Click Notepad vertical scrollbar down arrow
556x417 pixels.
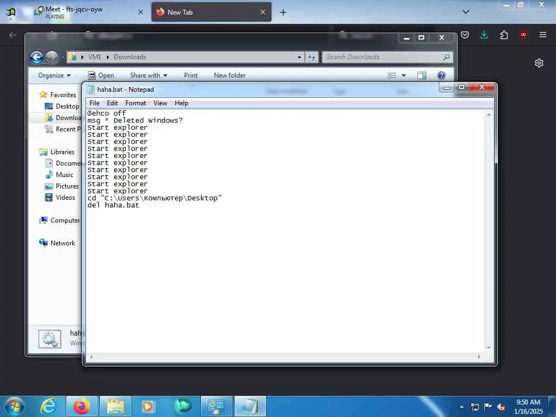(489, 348)
